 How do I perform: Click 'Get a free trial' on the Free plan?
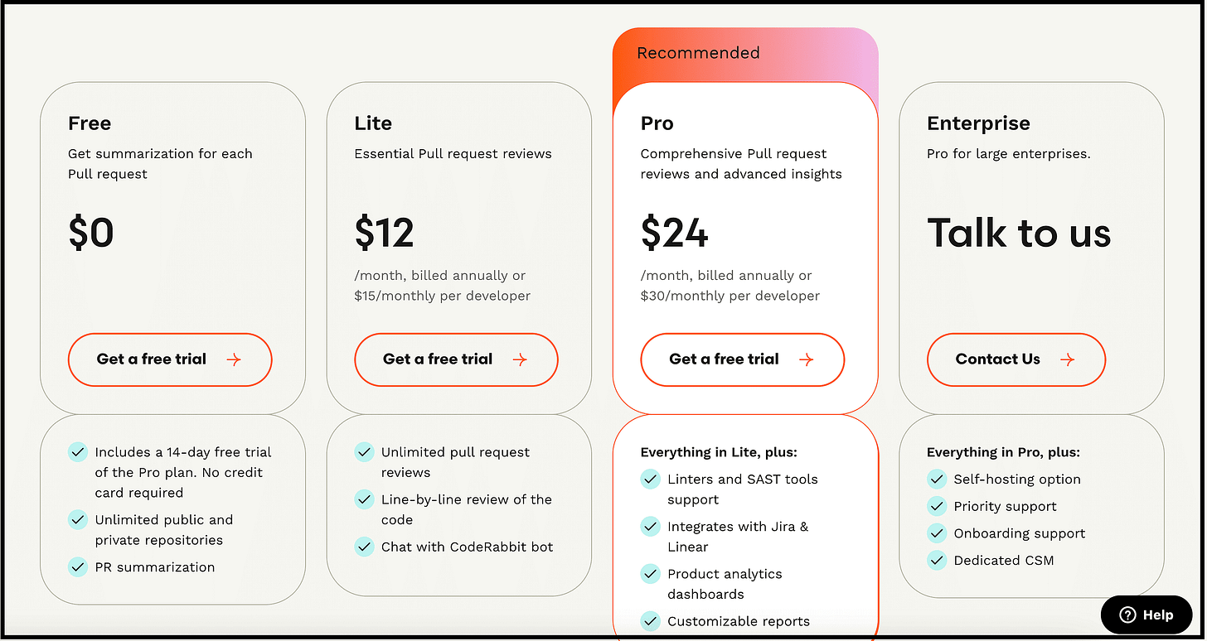152,359
